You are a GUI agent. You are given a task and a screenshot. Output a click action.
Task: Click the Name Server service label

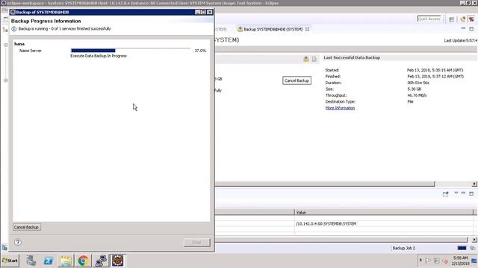pos(30,51)
